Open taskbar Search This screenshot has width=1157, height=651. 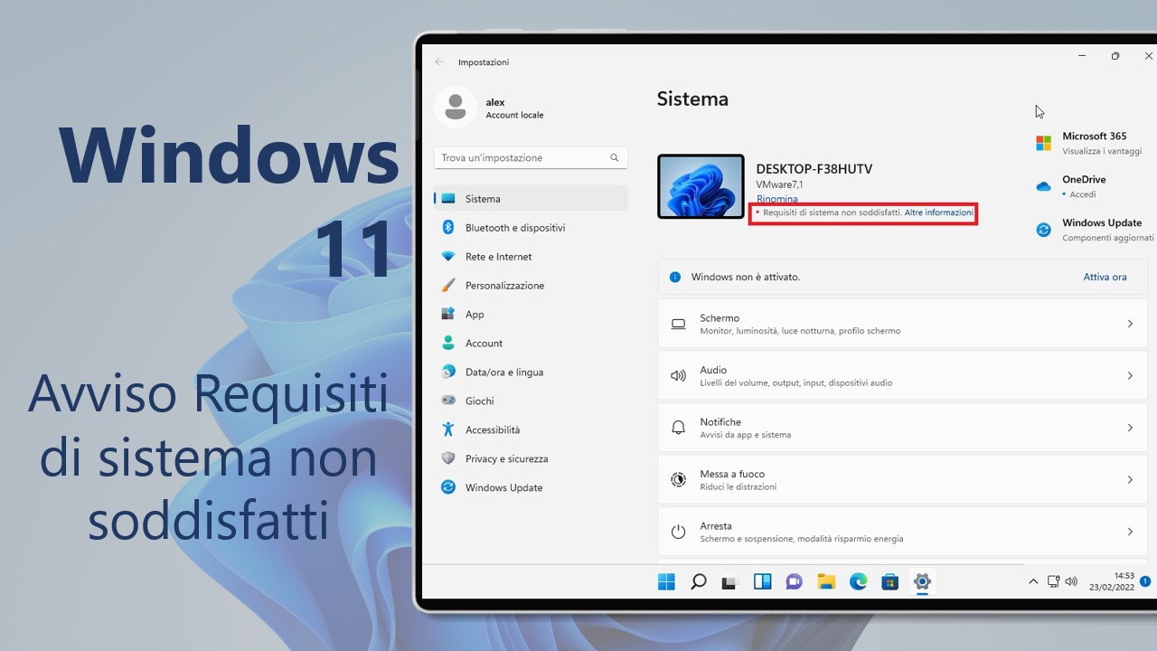point(698,581)
